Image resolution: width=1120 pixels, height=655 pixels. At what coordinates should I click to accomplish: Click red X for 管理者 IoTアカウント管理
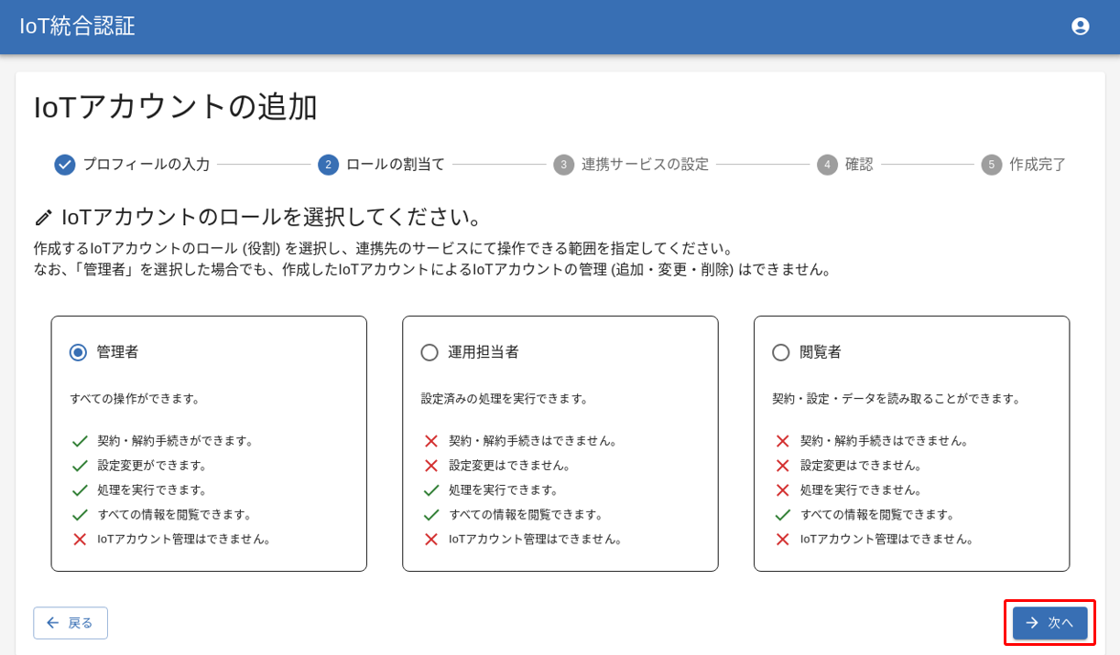pyautogui.click(x=80, y=539)
